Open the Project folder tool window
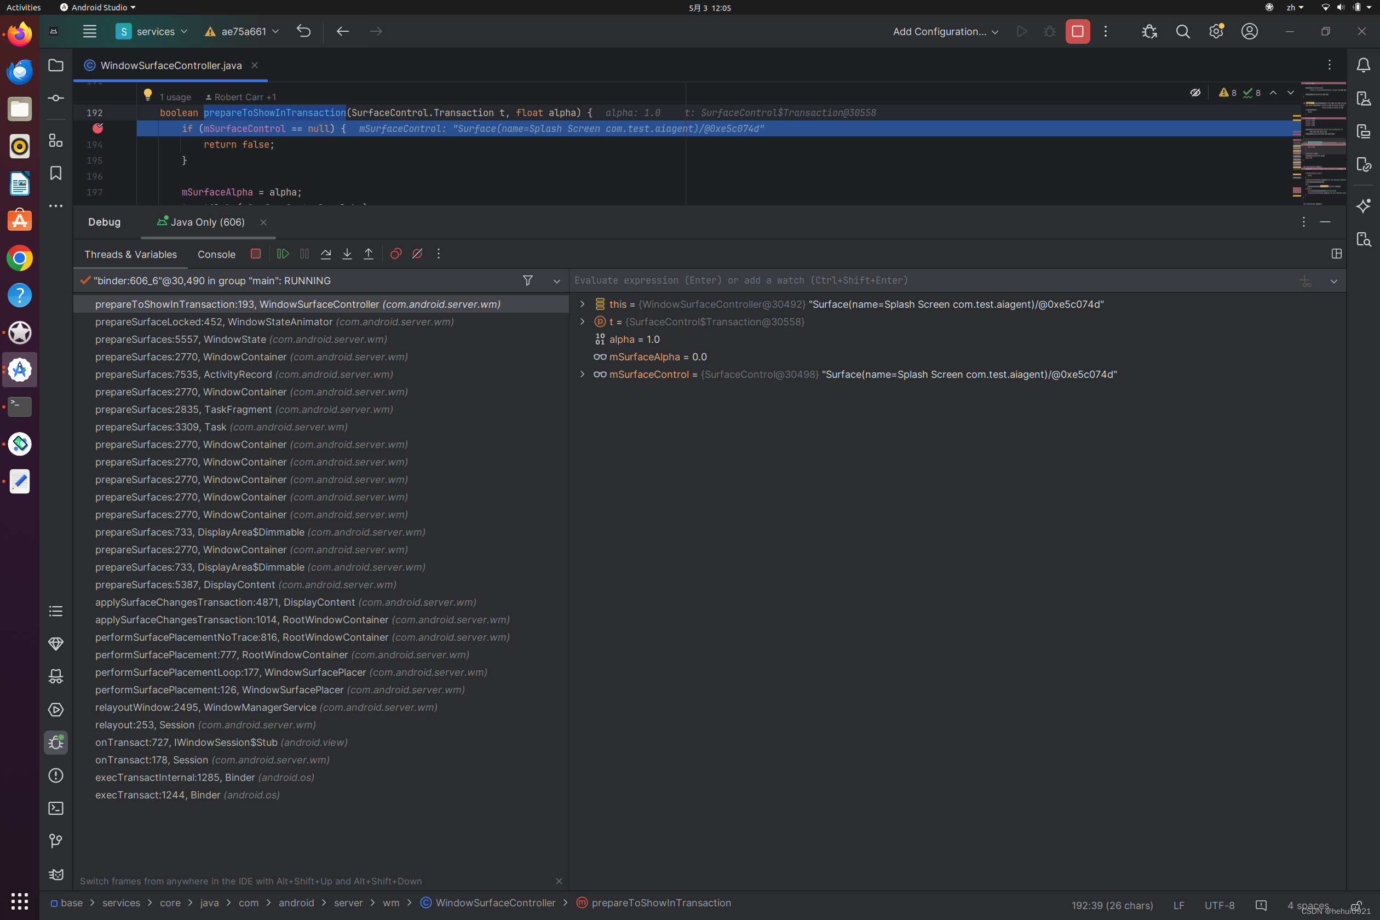Screen dimensions: 1380x920 (56, 65)
